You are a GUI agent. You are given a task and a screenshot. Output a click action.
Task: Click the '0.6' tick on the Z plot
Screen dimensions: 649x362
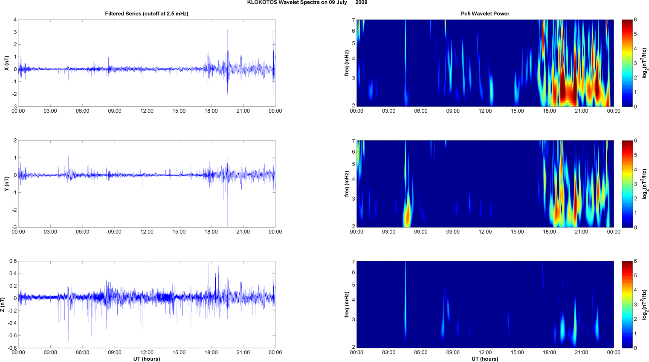pyautogui.click(x=13, y=261)
